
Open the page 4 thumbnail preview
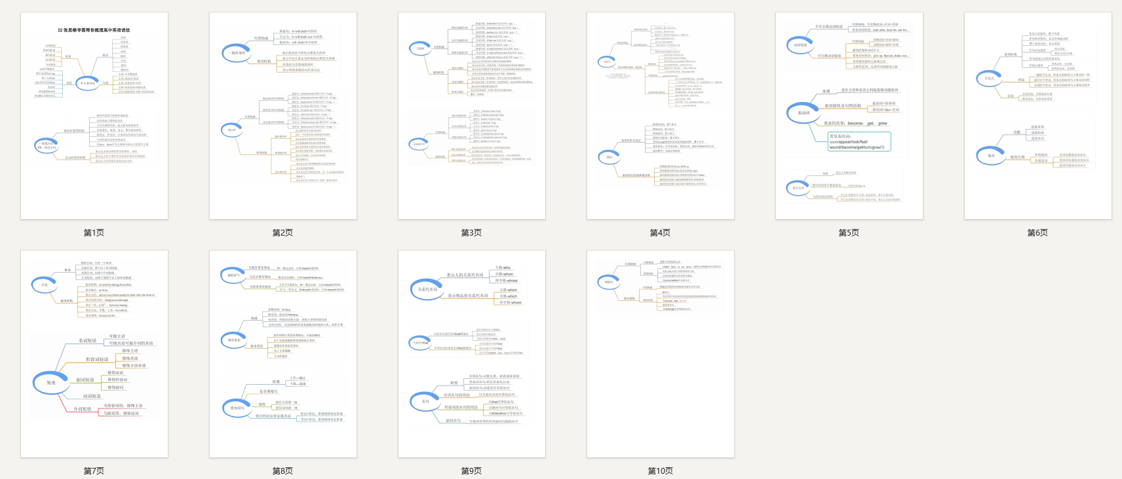660,116
